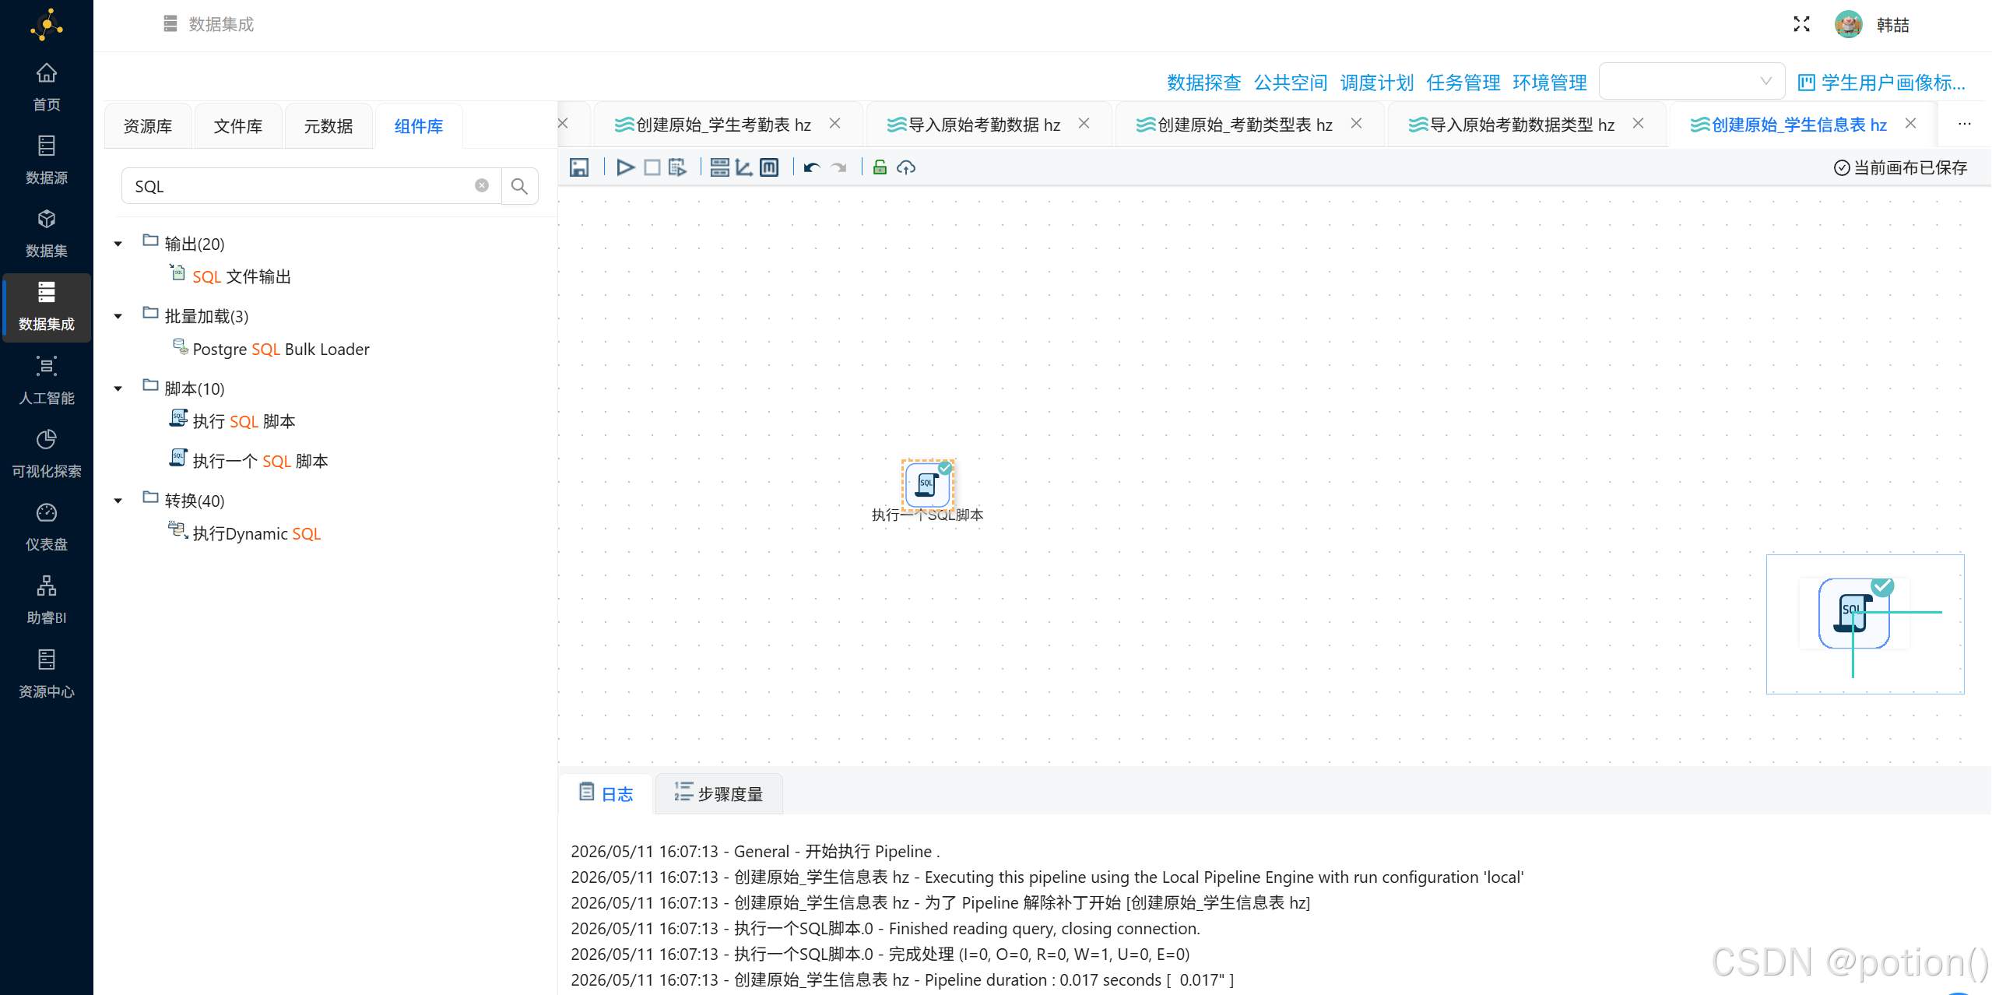This screenshot has height=995, width=1992.
Task: Go to 首页 home in sidebar
Action: tap(47, 87)
